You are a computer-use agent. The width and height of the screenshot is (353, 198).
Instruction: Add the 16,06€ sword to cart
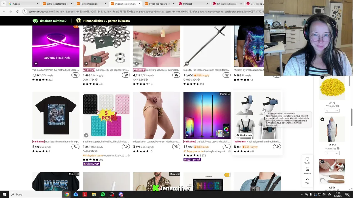pos(226,75)
